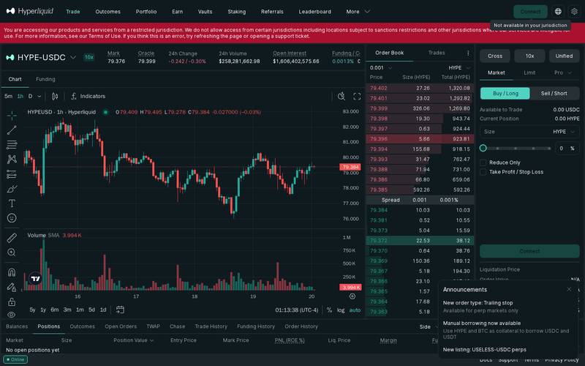The width and height of the screenshot is (585, 366).
Task: Select Buy / Long side
Action: point(505,94)
